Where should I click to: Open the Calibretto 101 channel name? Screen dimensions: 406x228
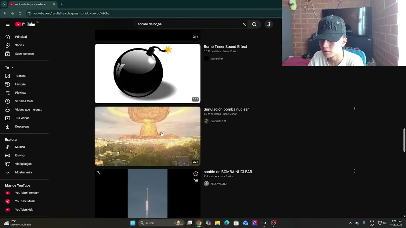(x=218, y=121)
